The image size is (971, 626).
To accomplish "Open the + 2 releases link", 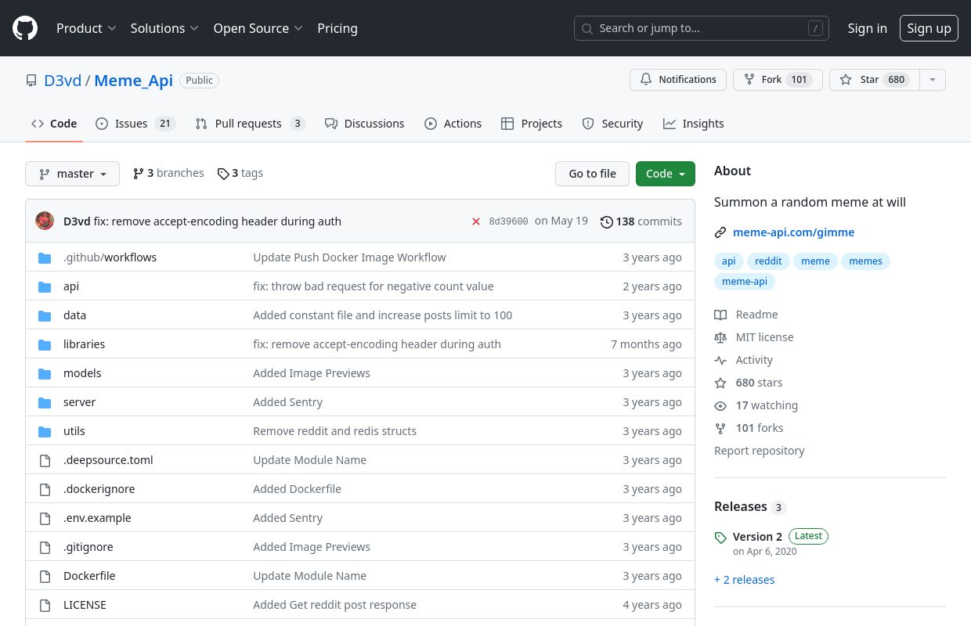I will coord(744,580).
